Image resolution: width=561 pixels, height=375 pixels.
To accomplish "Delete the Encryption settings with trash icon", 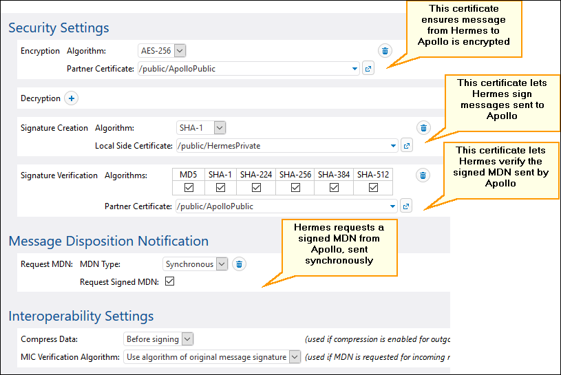I will pyautogui.click(x=385, y=51).
